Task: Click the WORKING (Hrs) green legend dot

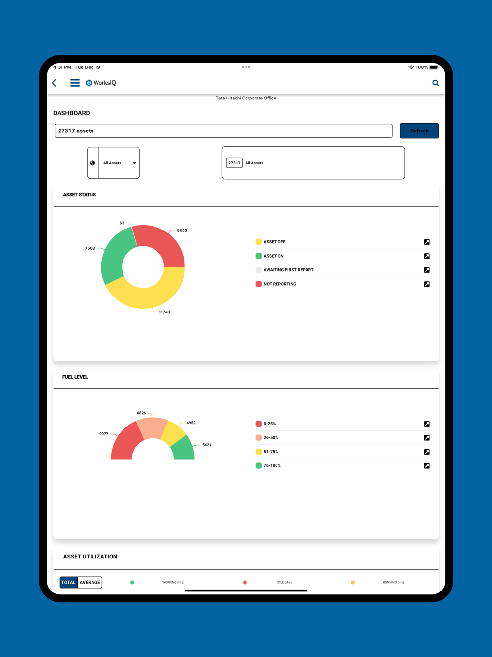Action: click(x=132, y=582)
